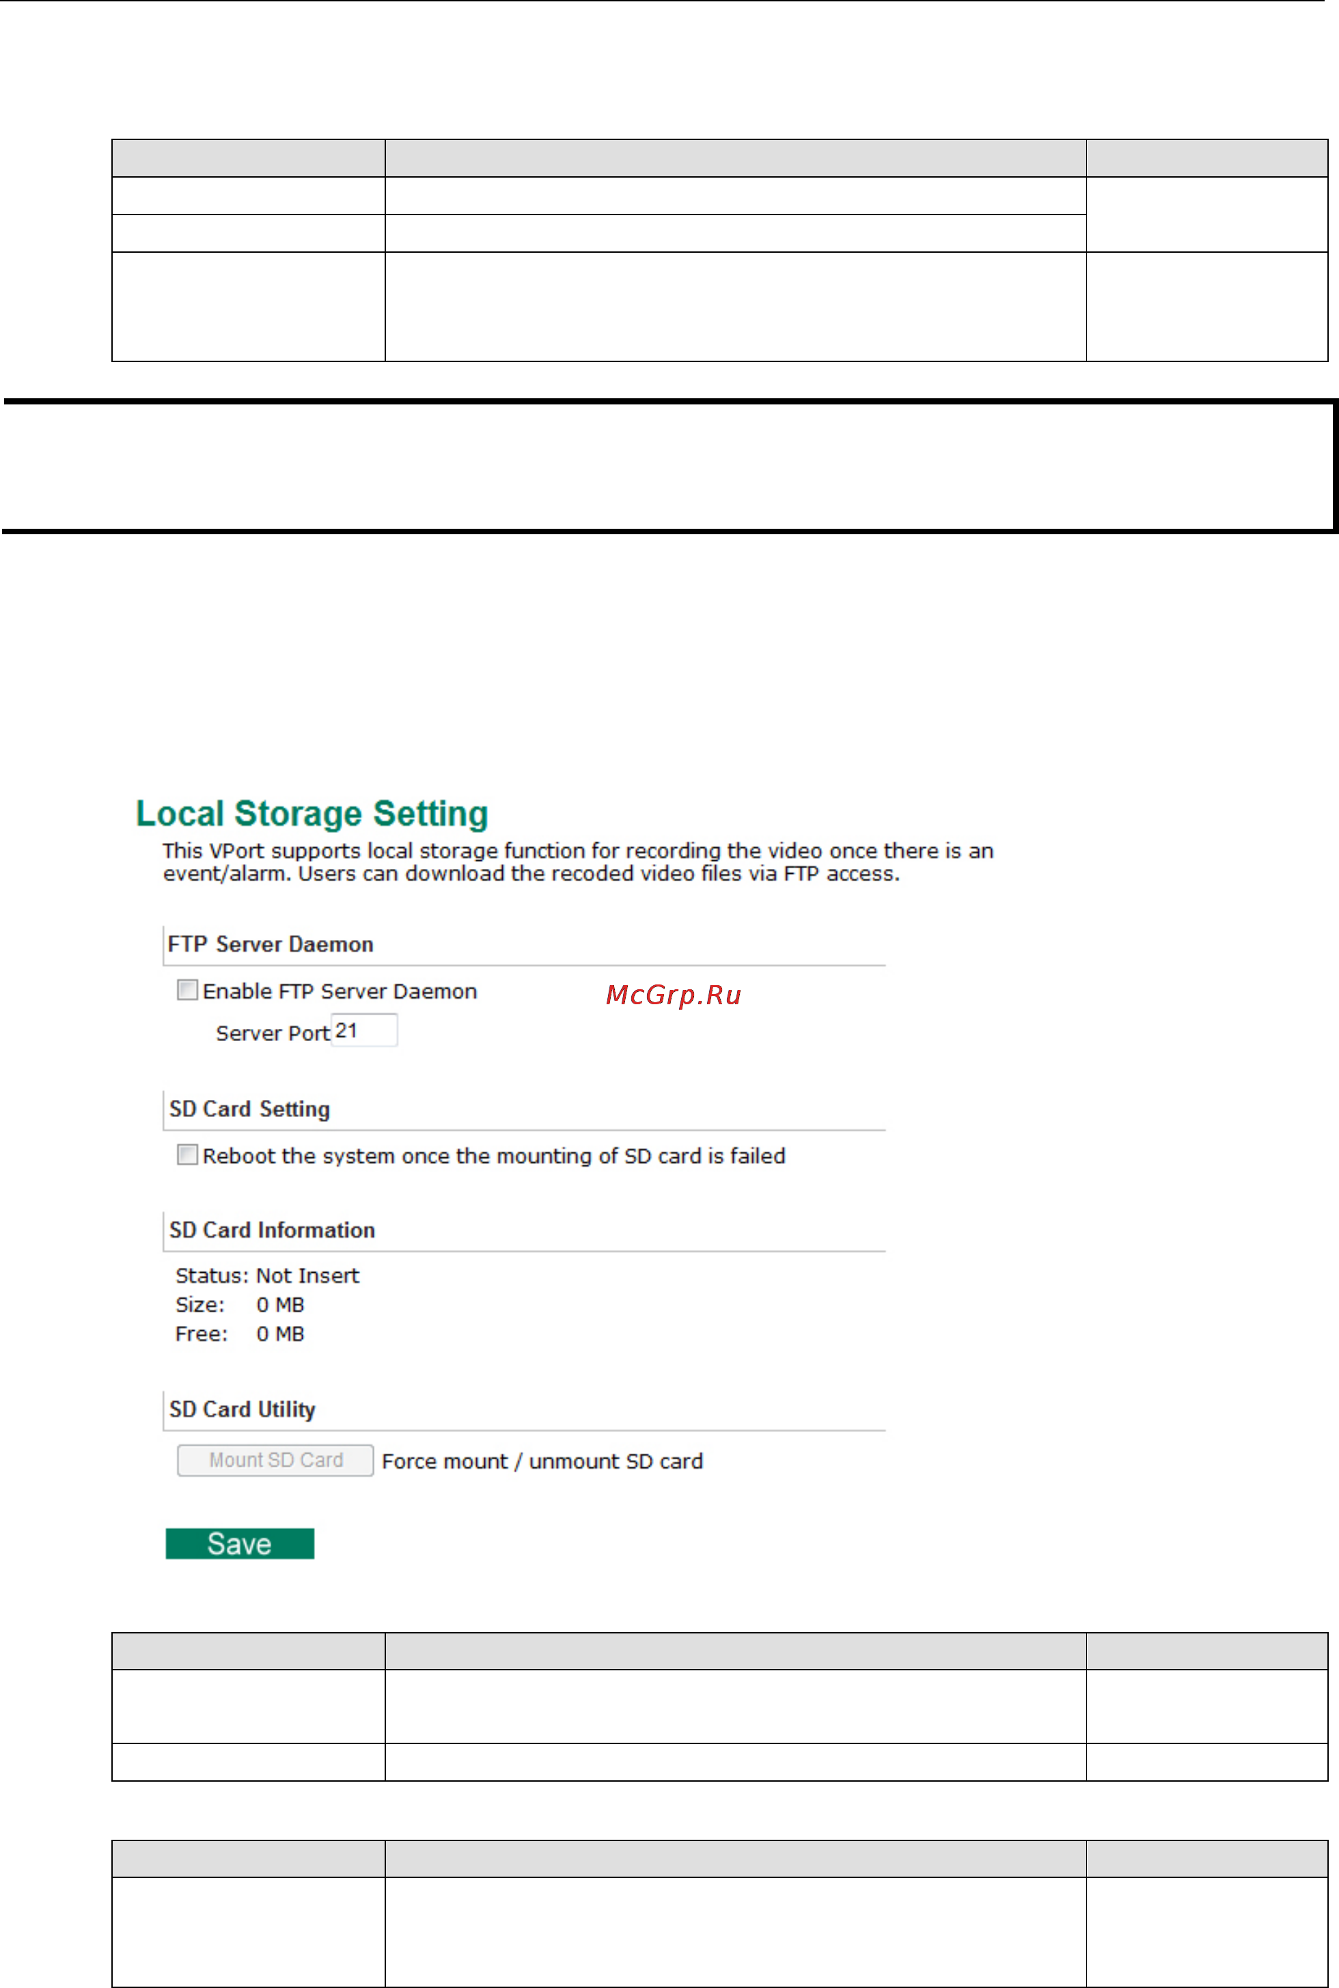Select the Status: Not Insert text

click(267, 1276)
